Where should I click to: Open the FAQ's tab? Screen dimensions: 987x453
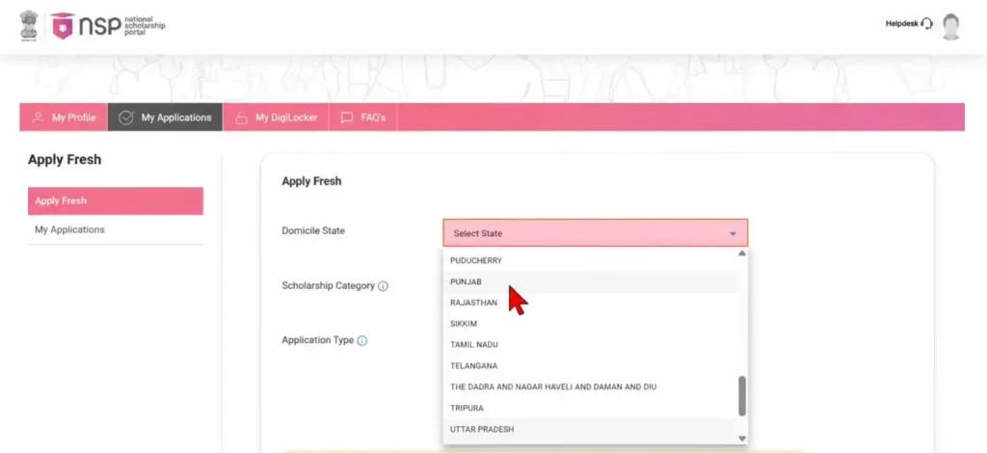[363, 118]
